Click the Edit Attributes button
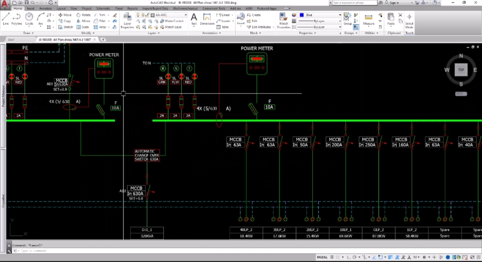482x262 pixels. (260, 27)
